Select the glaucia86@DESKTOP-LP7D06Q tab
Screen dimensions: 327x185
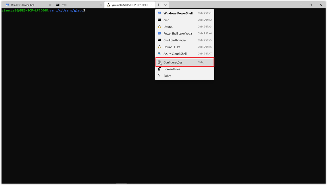click(130, 5)
